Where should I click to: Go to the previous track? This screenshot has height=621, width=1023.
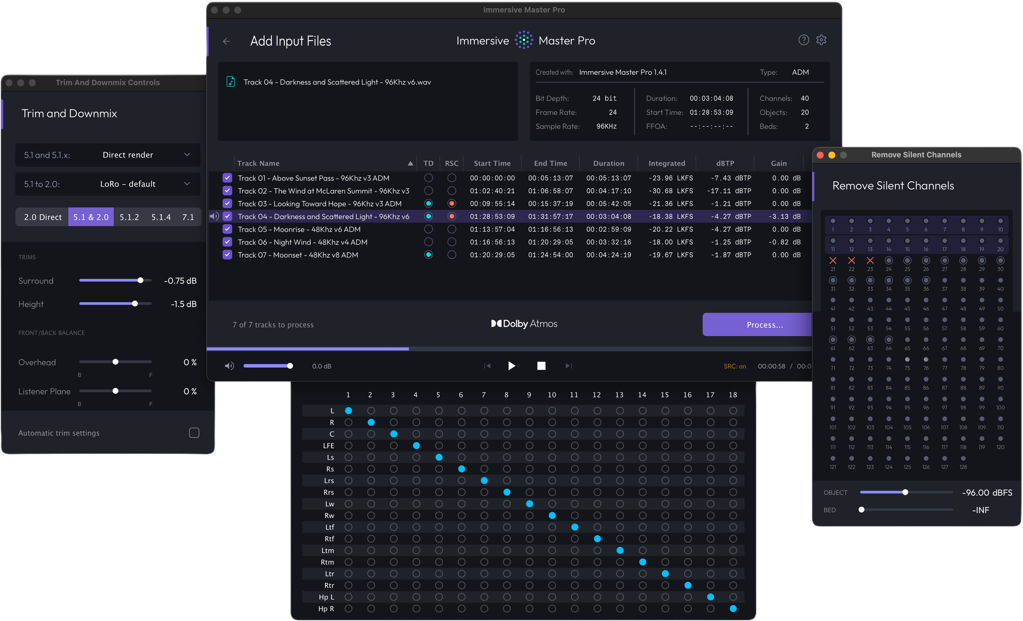pos(487,366)
